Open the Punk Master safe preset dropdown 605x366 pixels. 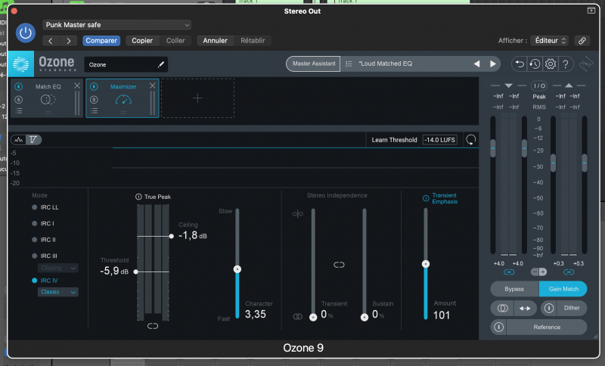pyautogui.click(x=116, y=25)
